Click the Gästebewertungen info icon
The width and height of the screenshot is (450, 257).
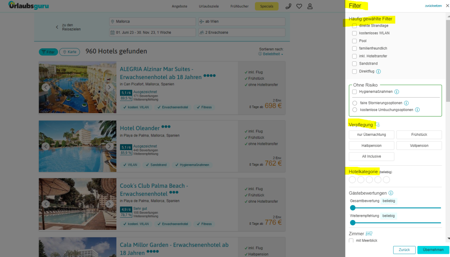[391, 193]
